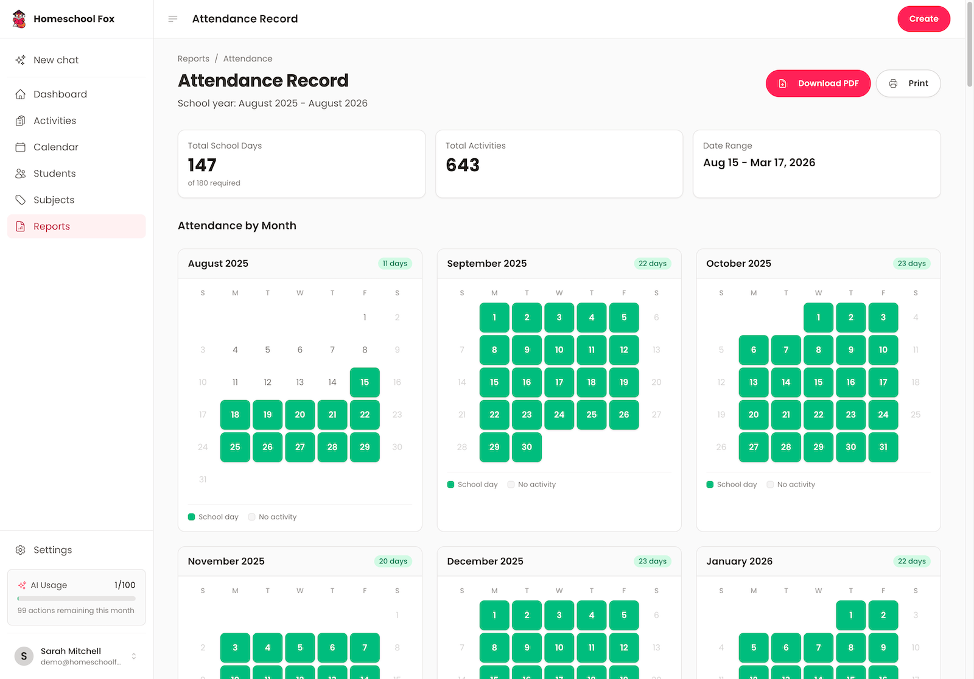Viewport: 974px width, 679px height.
Task: Select Reports in the sidebar
Action: tap(77, 227)
